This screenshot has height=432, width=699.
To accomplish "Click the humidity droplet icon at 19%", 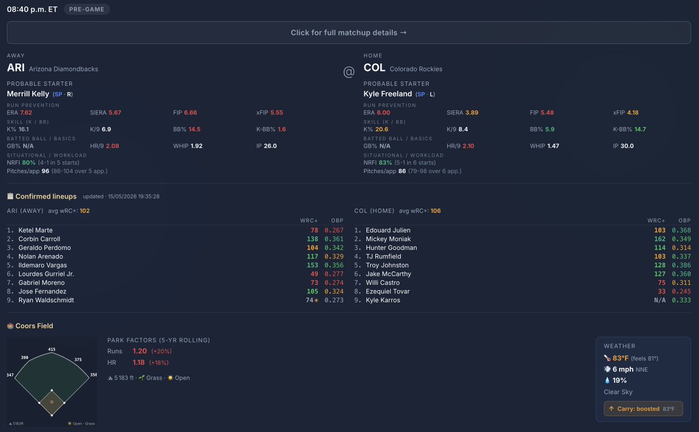I will 608,380.
